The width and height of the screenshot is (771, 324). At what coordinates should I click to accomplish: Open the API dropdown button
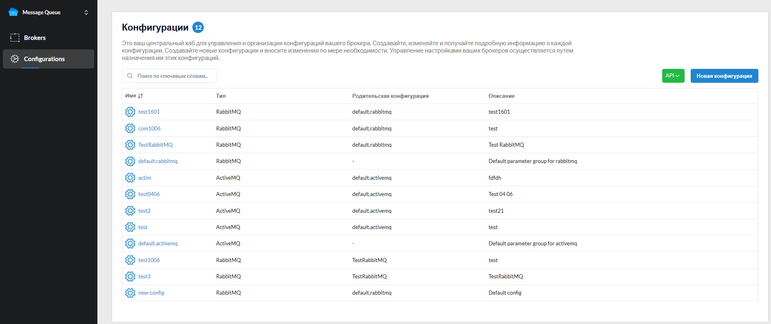pyautogui.click(x=673, y=76)
